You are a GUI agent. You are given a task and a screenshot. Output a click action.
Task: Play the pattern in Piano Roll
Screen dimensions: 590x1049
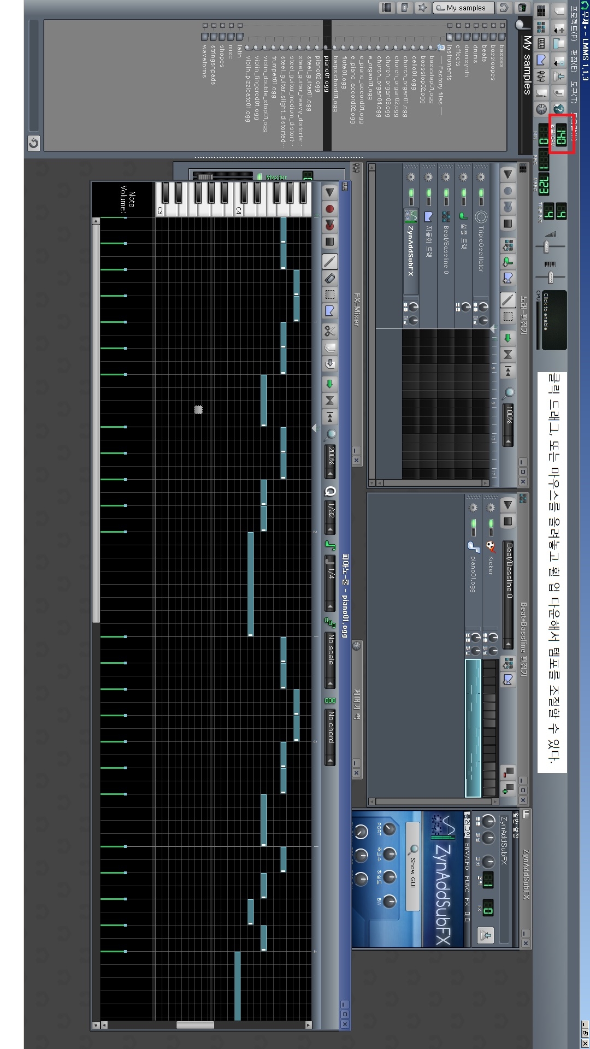330,192
